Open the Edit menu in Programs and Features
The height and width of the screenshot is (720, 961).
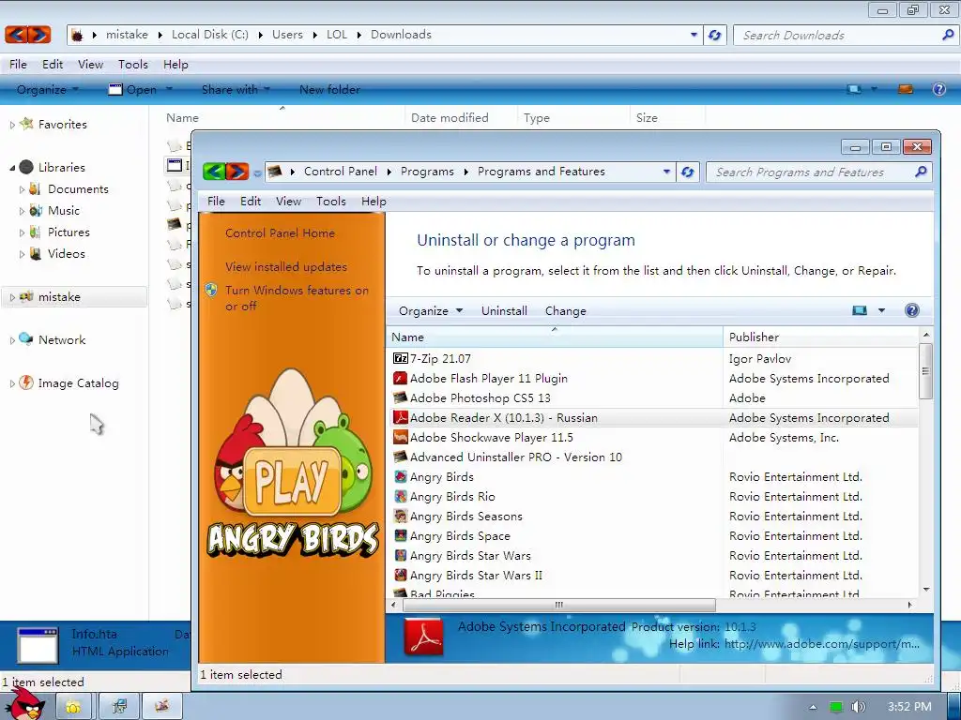coord(250,202)
